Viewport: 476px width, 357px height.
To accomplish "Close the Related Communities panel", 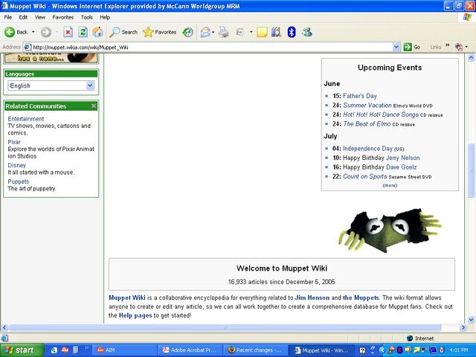I will click(94, 106).
